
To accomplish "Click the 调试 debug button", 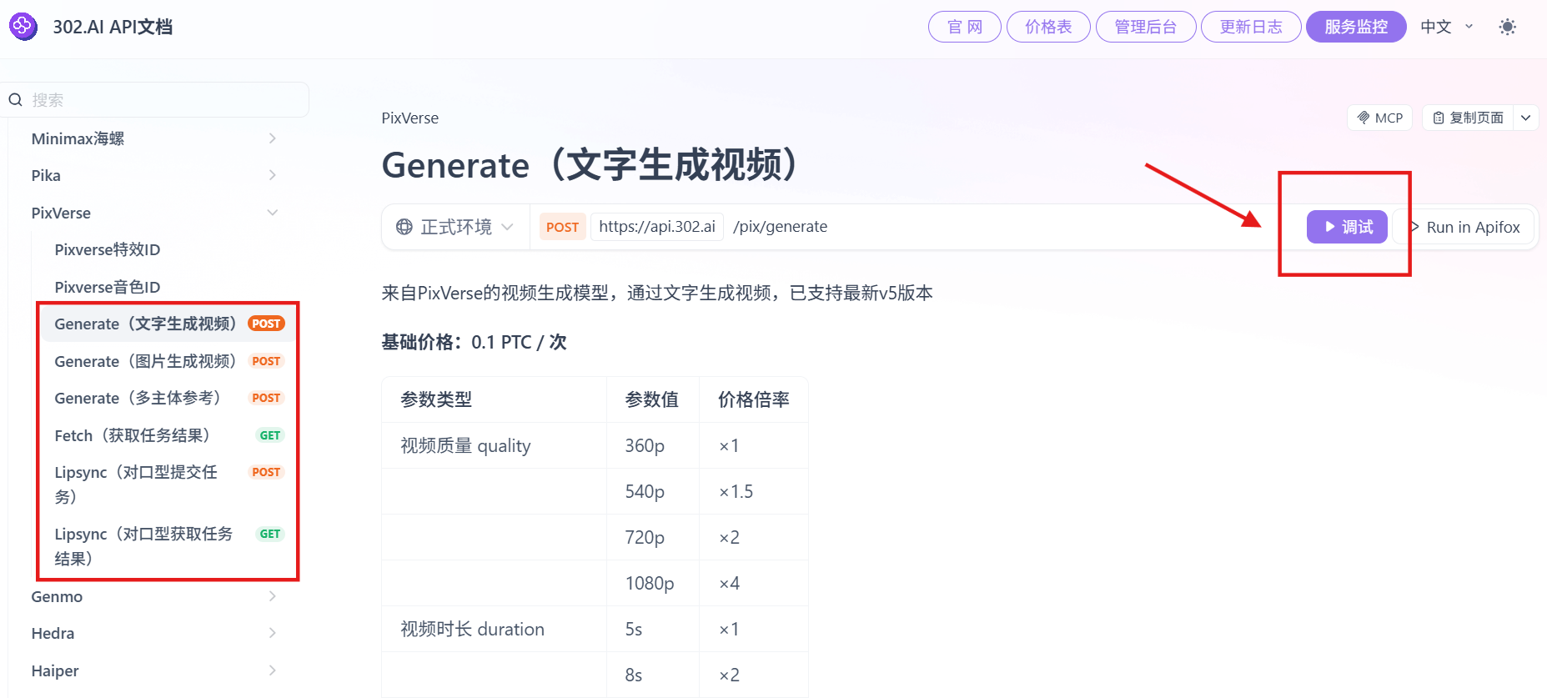I will tap(1347, 227).
